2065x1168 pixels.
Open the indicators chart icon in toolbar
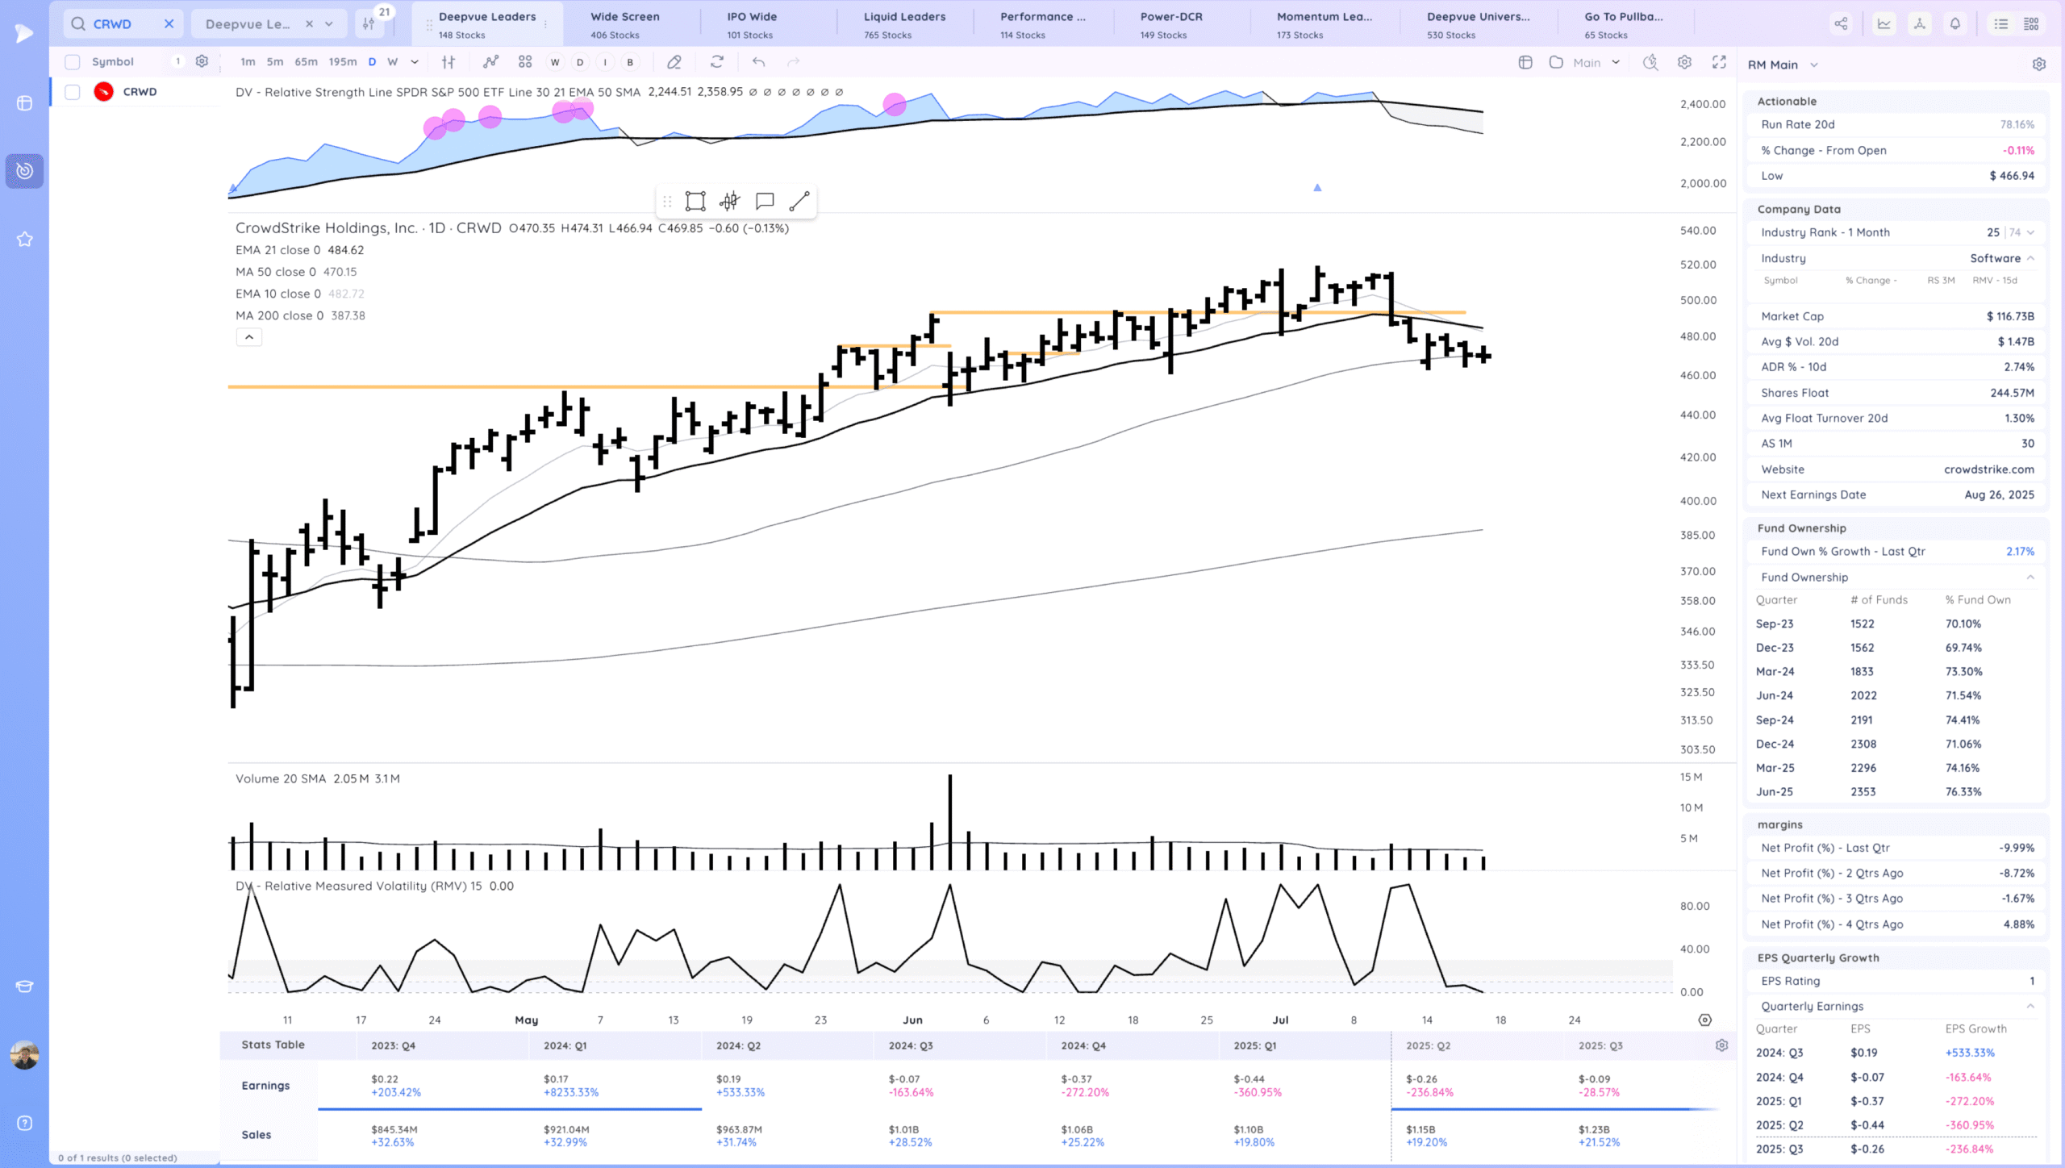[x=490, y=62]
